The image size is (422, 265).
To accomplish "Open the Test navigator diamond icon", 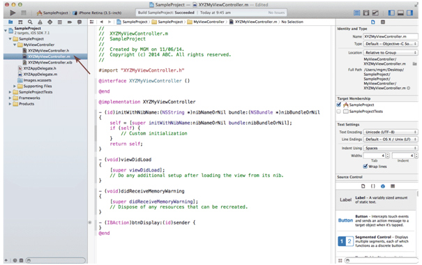I will [50, 22].
